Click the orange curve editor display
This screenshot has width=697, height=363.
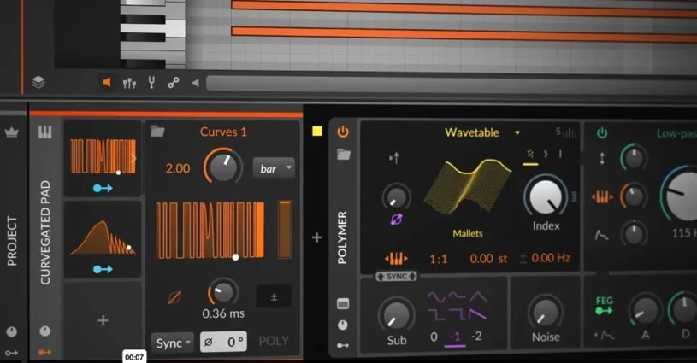pyautogui.click(x=210, y=230)
